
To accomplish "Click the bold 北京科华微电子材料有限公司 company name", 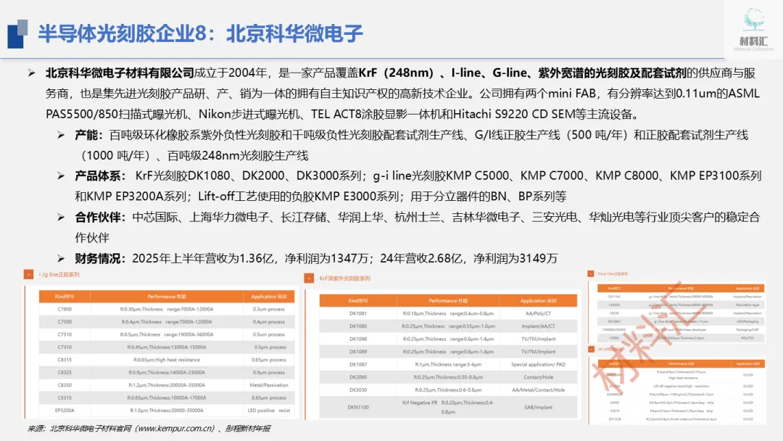I will coord(120,73).
